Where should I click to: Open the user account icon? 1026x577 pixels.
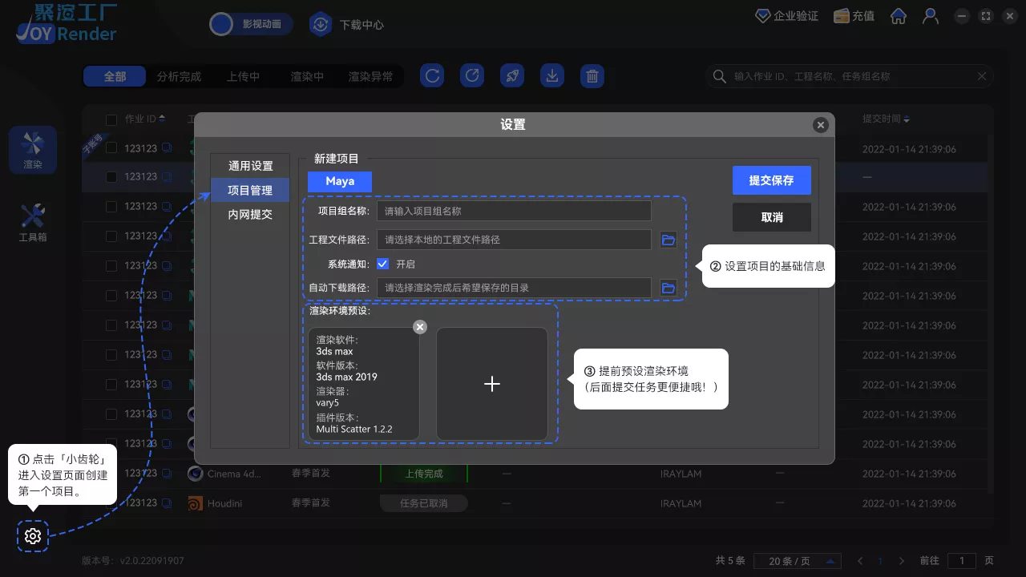point(931,16)
